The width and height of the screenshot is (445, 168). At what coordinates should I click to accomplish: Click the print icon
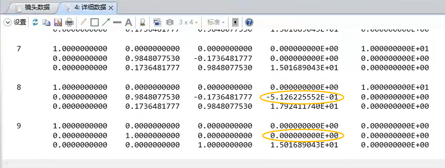(70, 22)
